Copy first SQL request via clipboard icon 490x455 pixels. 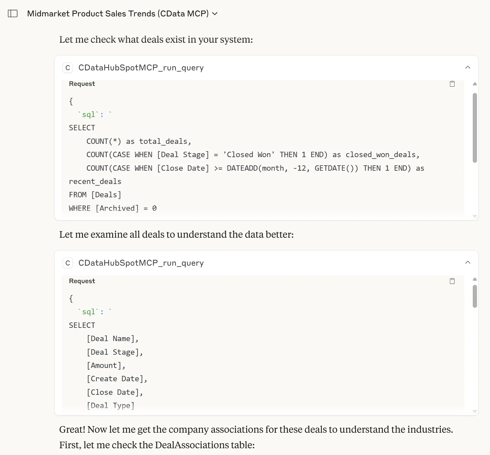(452, 84)
